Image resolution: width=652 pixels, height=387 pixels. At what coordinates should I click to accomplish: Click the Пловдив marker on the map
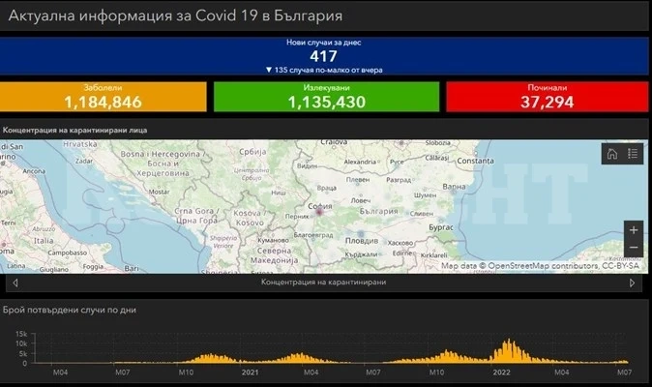click(x=361, y=234)
